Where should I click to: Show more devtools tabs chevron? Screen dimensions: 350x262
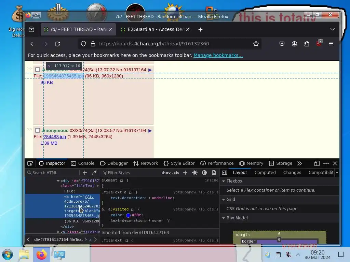tap(299, 163)
